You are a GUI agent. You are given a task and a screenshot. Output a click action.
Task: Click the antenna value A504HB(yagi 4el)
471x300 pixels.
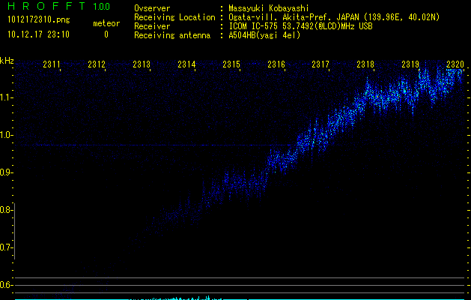264,35
